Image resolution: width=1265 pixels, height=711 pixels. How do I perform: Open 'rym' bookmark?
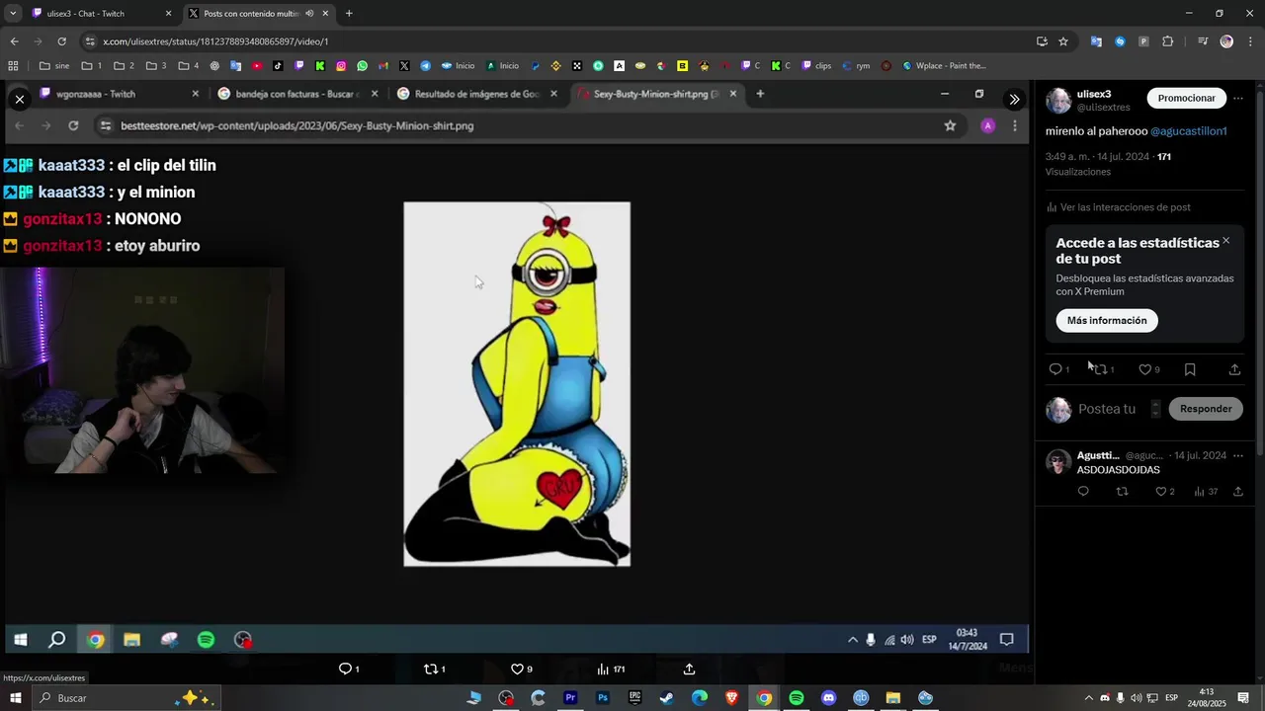(856, 66)
